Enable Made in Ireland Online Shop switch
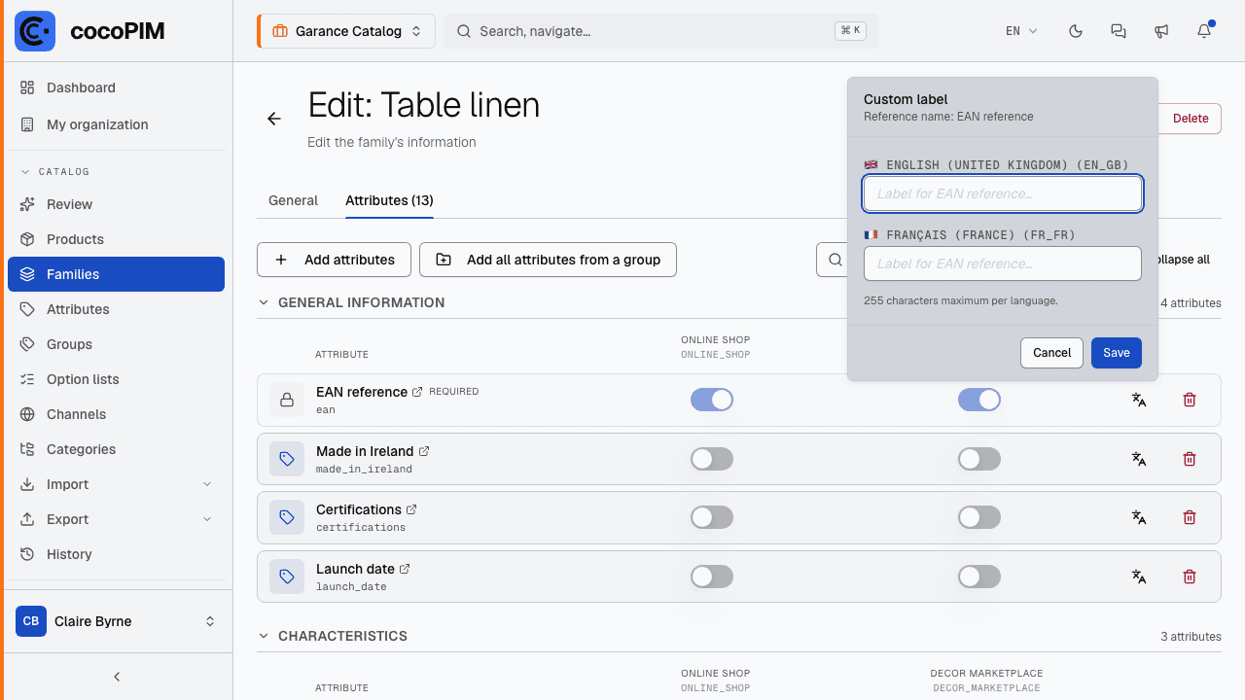 (712, 459)
